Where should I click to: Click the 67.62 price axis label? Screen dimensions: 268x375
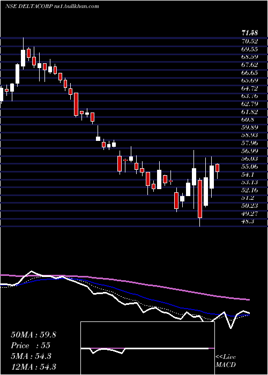point(249,65)
